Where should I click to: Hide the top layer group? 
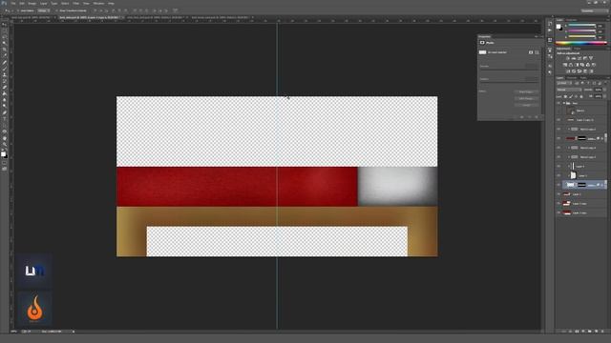click(x=558, y=103)
